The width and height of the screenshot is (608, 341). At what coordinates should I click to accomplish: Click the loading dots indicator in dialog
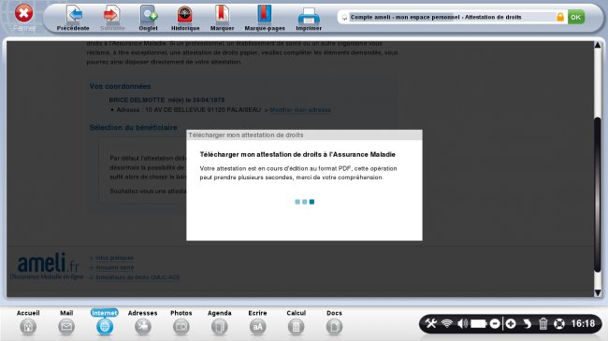pos(304,202)
